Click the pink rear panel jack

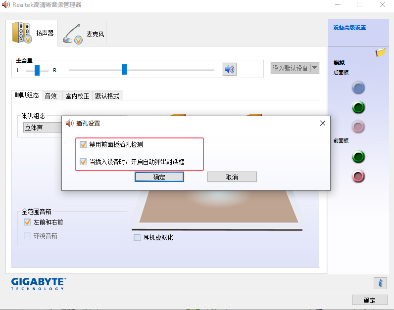[358, 127]
